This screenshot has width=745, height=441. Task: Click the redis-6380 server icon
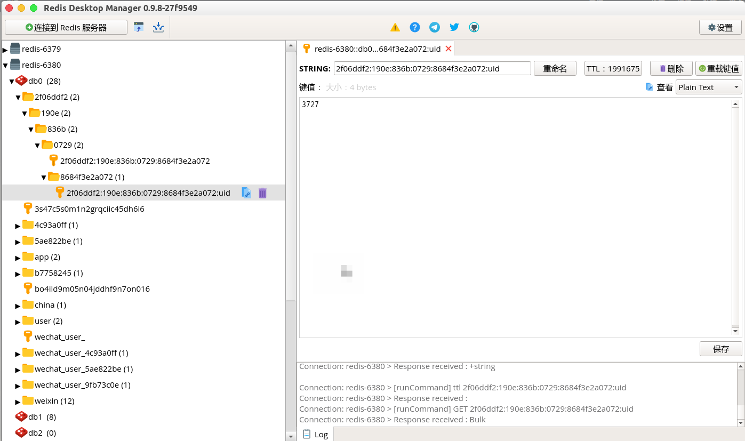pos(15,65)
